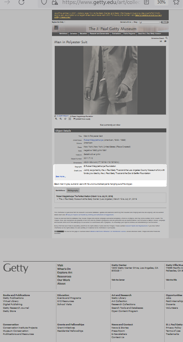Click the fullscreen expand image icon
The image size is (183, 342).
coord(70,119)
